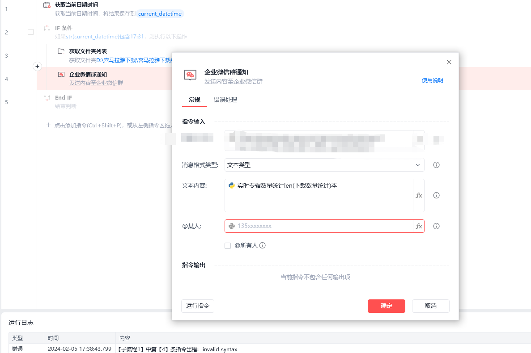Click the 企业微信群通知 step icon in flow list
Screen dimensions: 531x353
61,75
